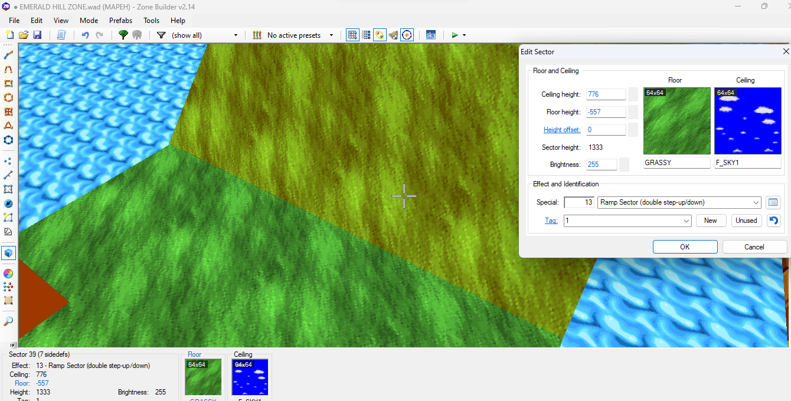Viewport: 791px width, 401px height.
Task: Open the Mode menu
Action: pyautogui.click(x=89, y=21)
